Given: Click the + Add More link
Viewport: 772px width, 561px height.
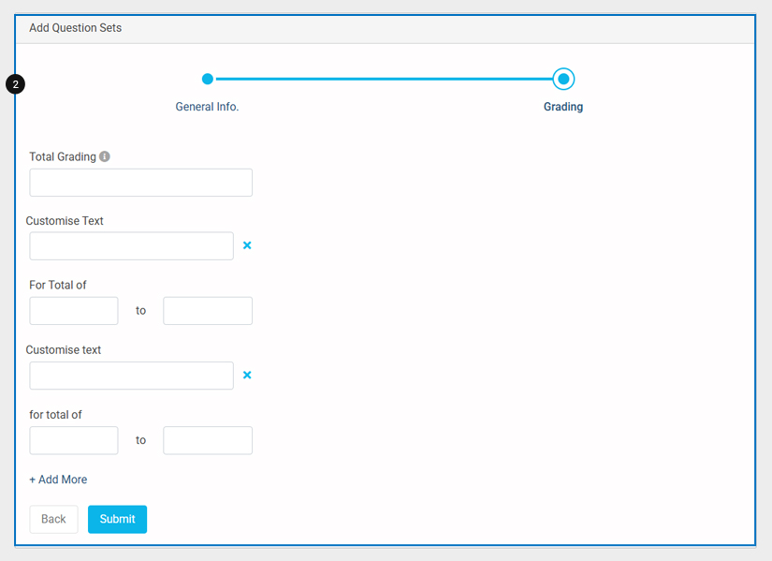Looking at the screenshot, I should pyautogui.click(x=58, y=480).
